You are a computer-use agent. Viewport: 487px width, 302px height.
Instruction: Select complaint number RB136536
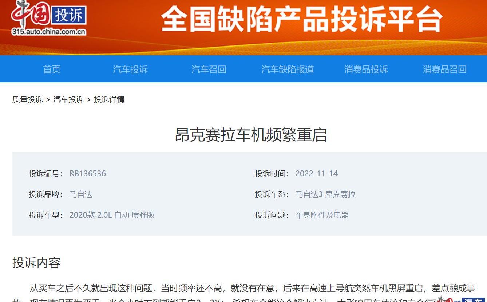click(x=88, y=174)
